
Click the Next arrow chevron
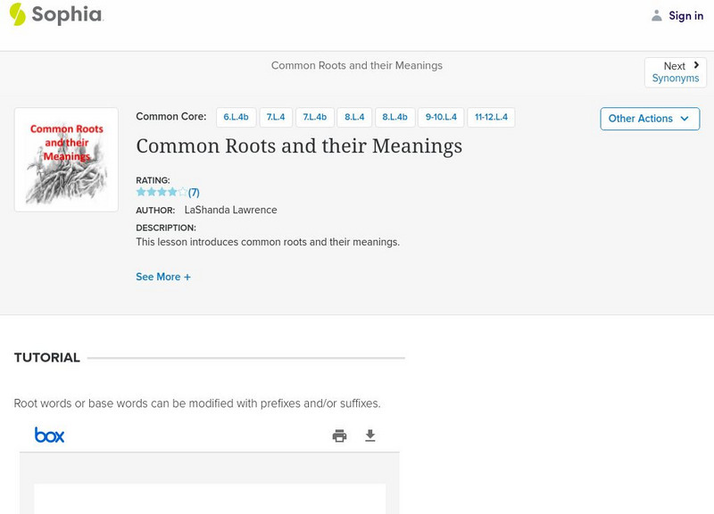(696, 65)
